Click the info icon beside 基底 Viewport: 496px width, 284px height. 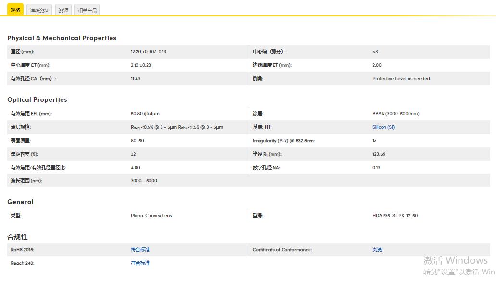(268, 127)
